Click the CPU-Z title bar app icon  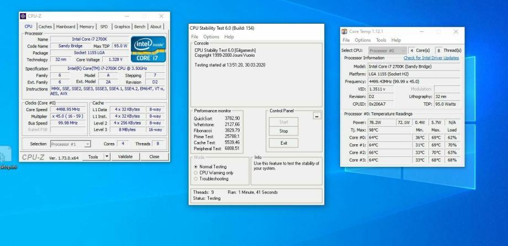click(x=23, y=16)
